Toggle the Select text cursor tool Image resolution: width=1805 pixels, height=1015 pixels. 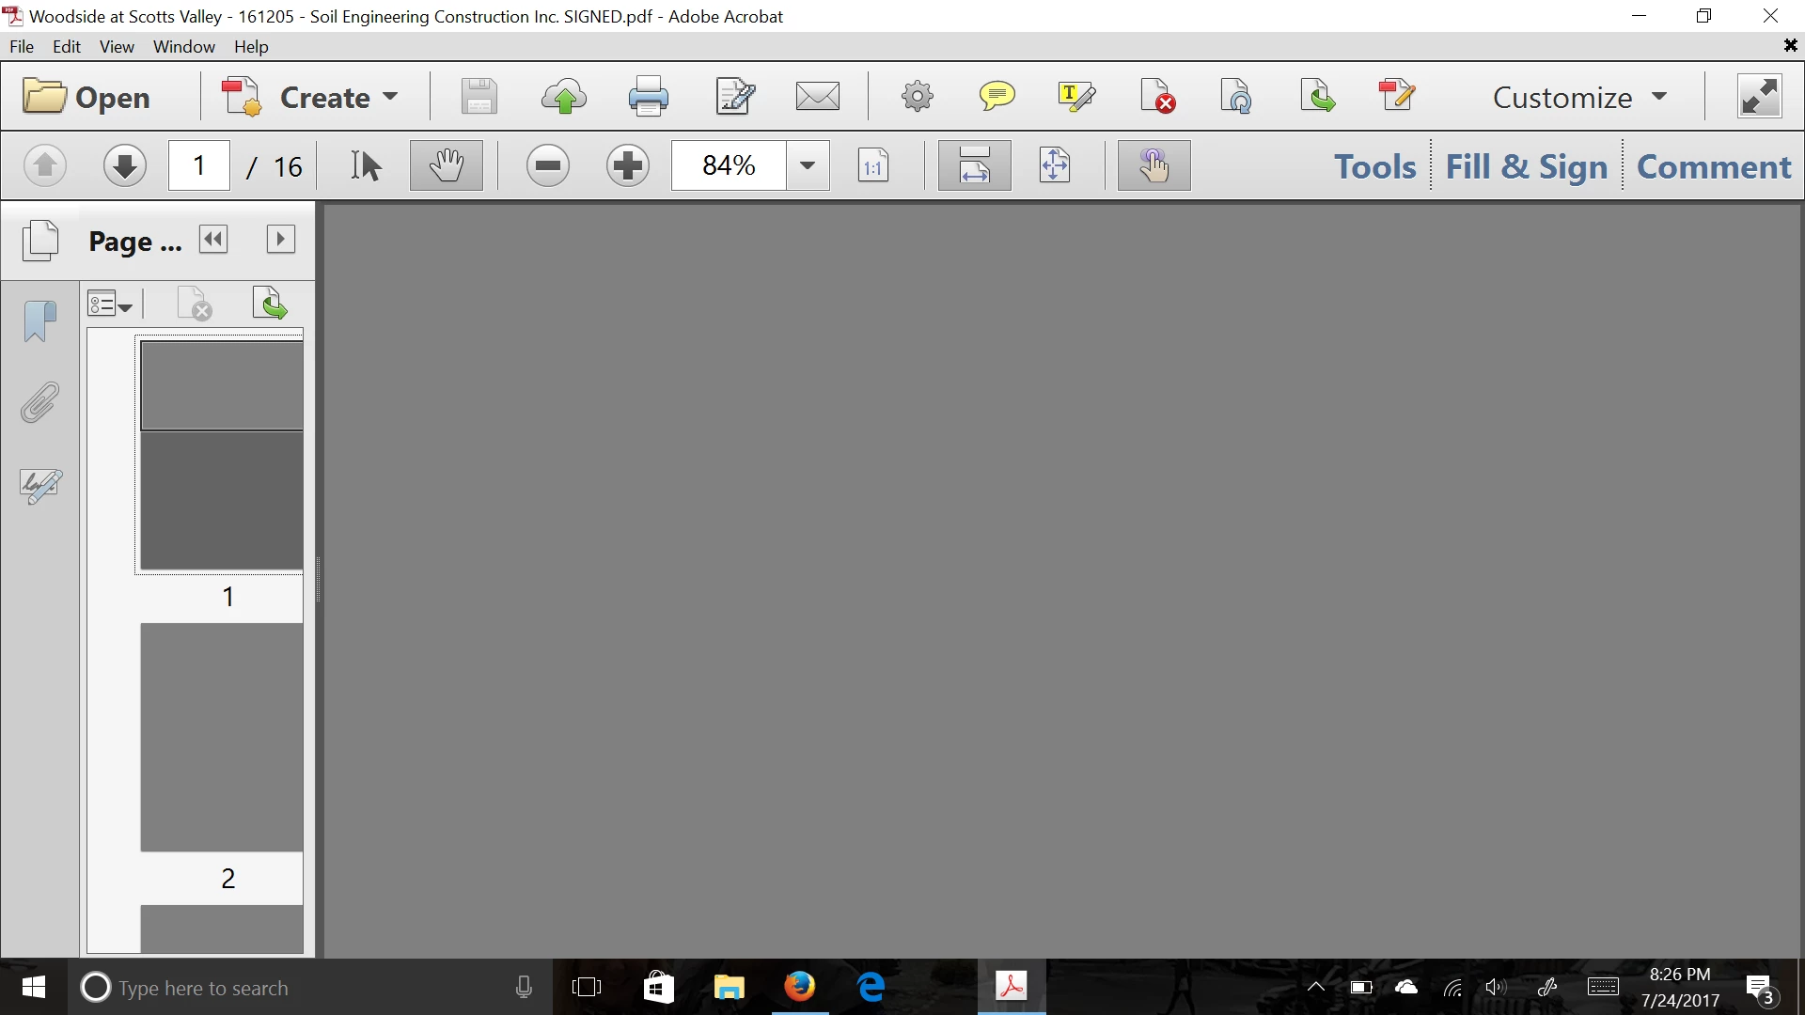(x=366, y=166)
